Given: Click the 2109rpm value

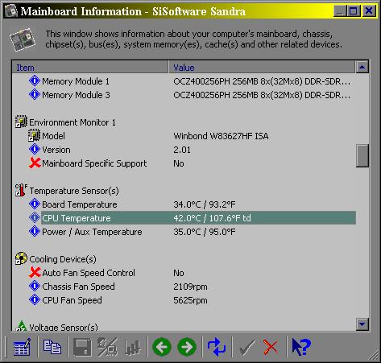Looking at the screenshot, I should (x=190, y=287).
